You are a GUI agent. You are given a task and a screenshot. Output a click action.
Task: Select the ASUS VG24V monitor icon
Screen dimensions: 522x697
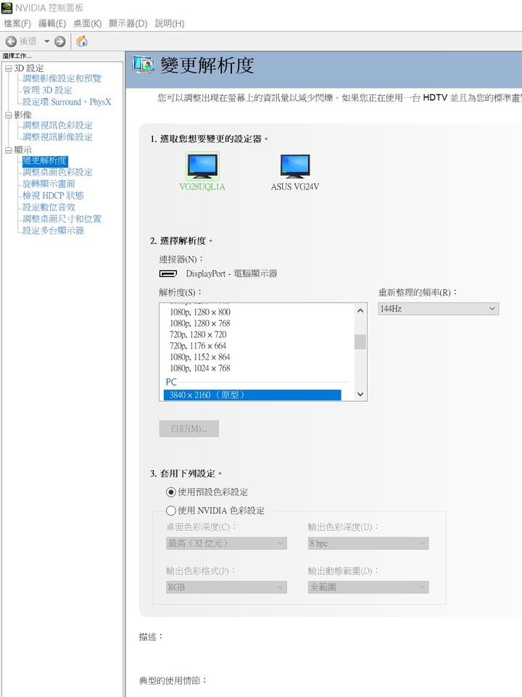(295, 165)
